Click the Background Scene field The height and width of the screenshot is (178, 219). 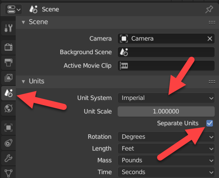pos(166,52)
